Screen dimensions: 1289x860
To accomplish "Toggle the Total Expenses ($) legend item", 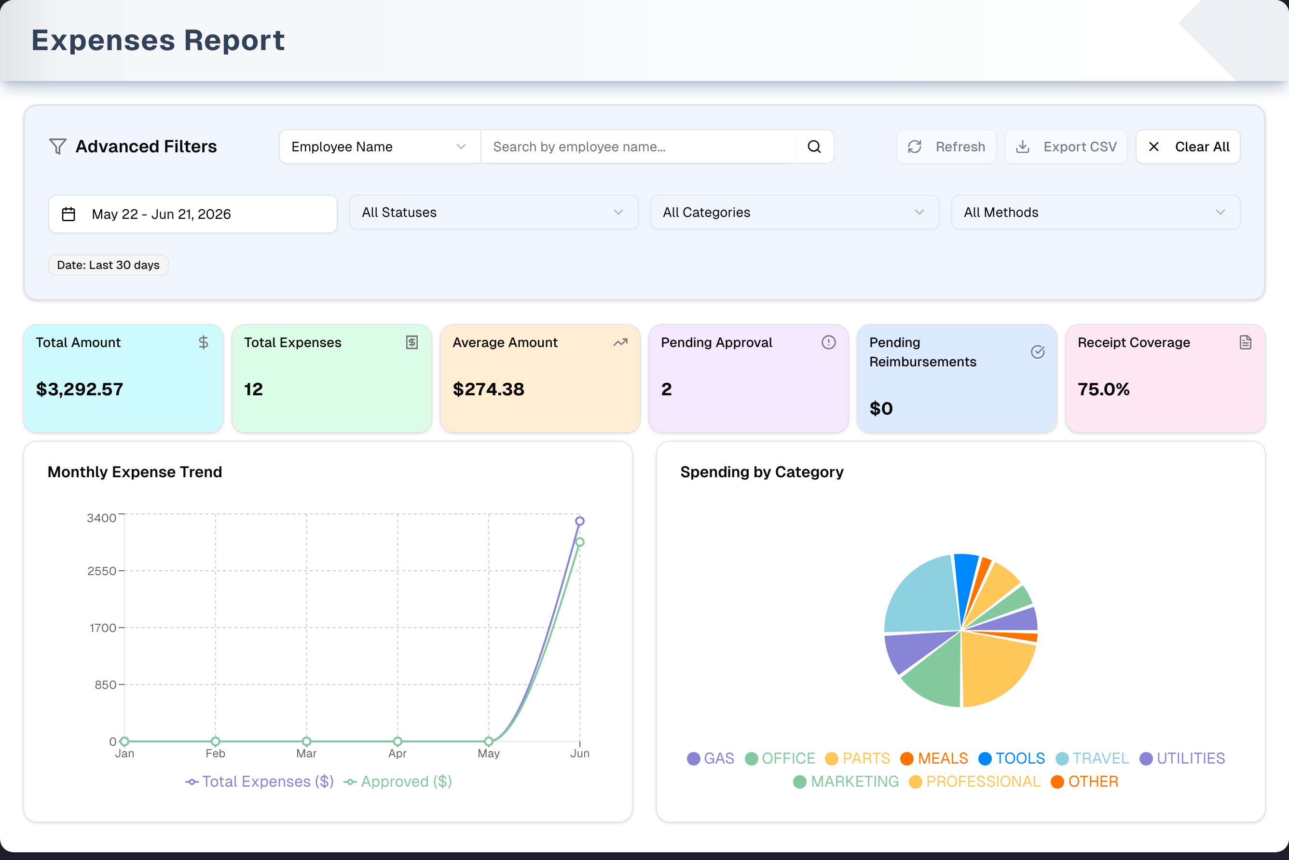I will pos(259,781).
